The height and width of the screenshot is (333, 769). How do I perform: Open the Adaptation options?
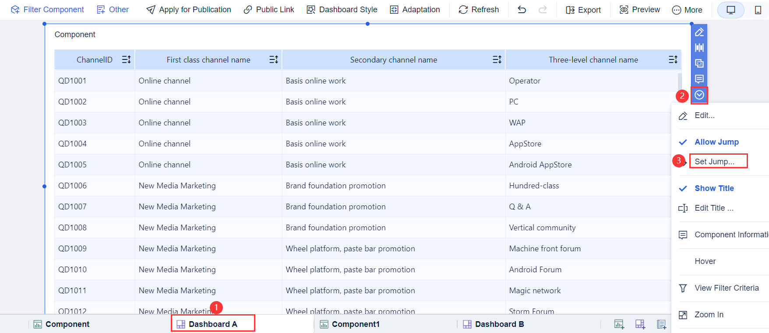coord(415,10)
